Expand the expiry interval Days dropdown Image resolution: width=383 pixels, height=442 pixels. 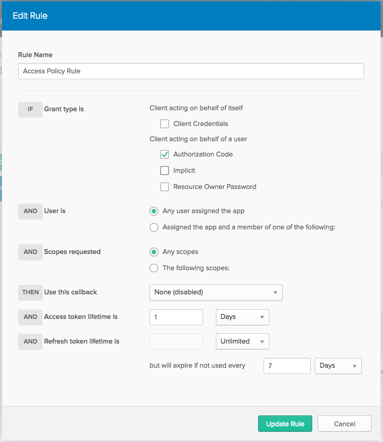click(x=338, y=366)
